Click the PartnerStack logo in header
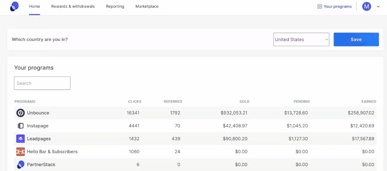This screenshot has height=171, width=387. 14,7
